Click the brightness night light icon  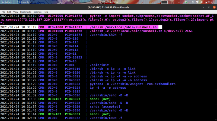[193, 2]
